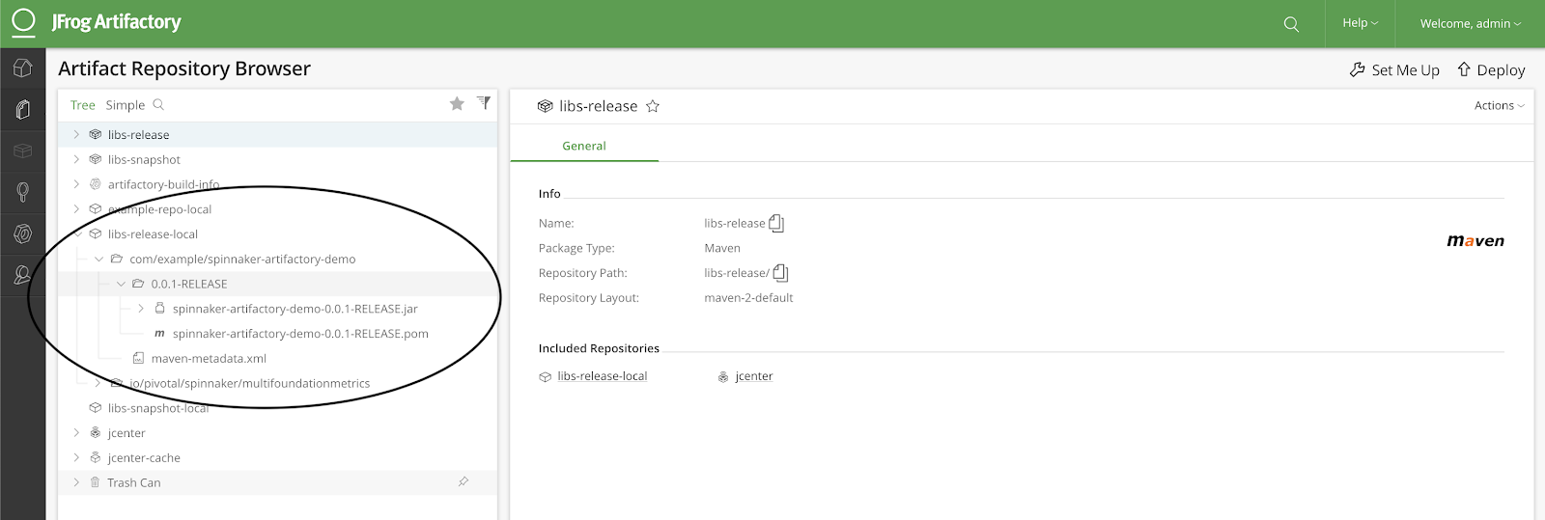Click the pin icon on Trash Can row
This screenshot has height=520, width=1545.
(463, 481)
